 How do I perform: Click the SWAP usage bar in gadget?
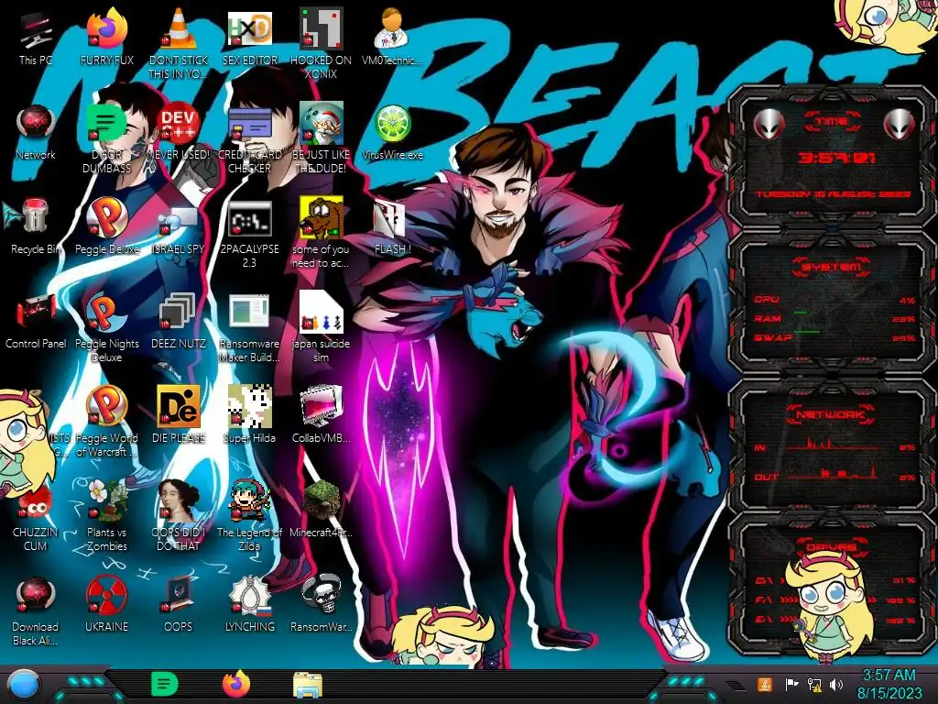click(x=834, y=337)
